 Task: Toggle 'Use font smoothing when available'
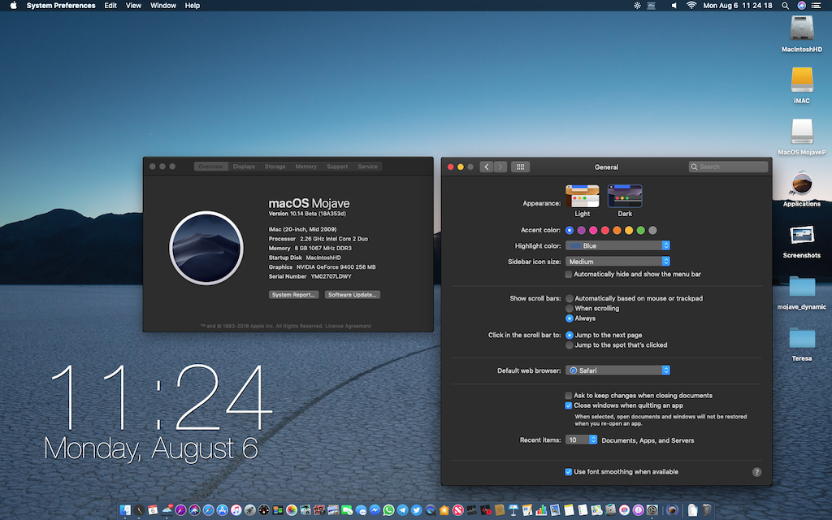[568, 472]
